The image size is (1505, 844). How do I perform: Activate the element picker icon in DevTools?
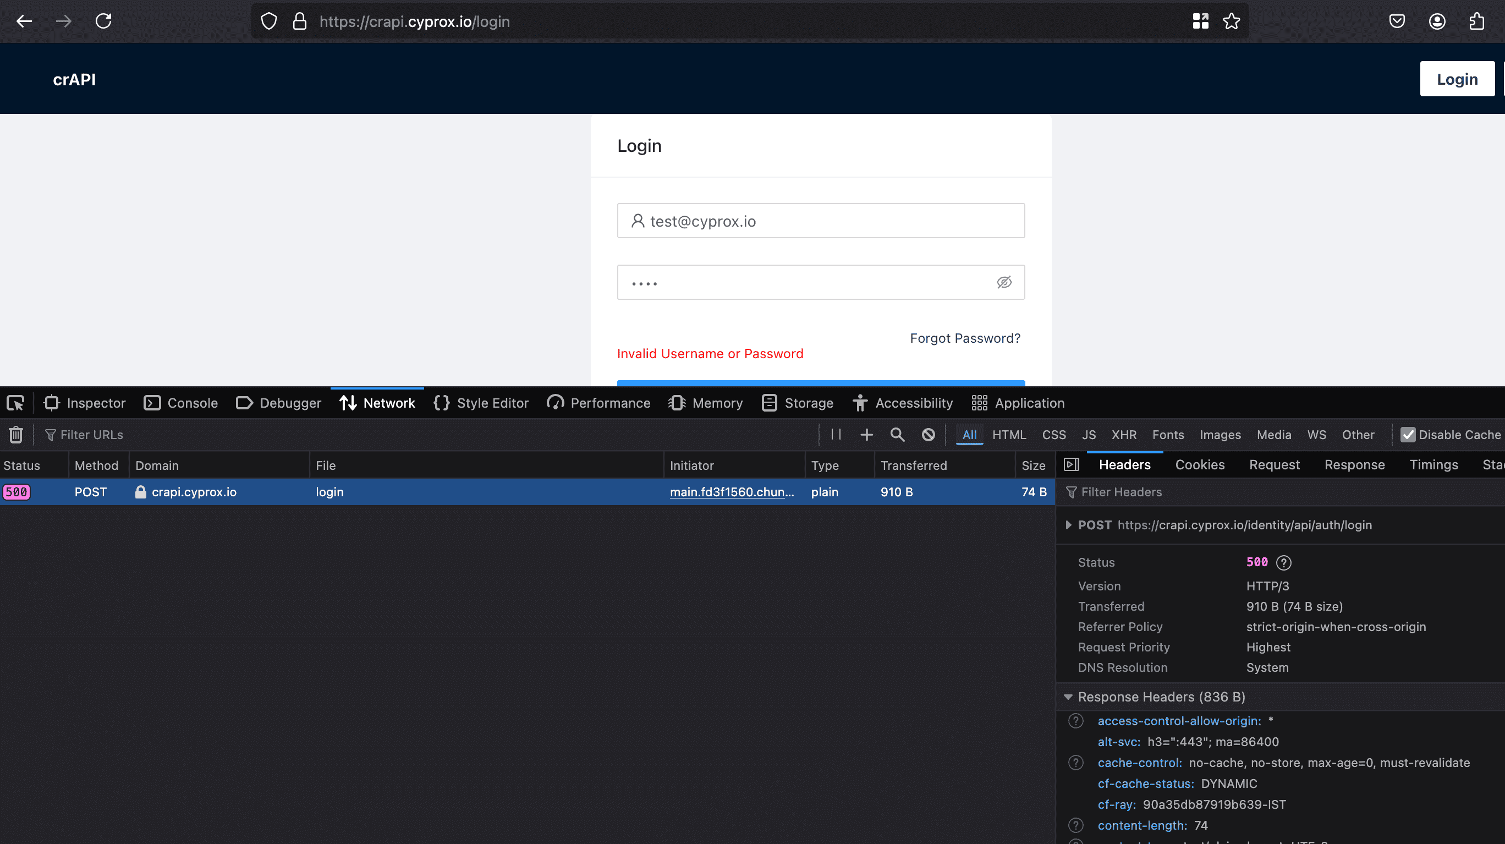tap(15, 403)
